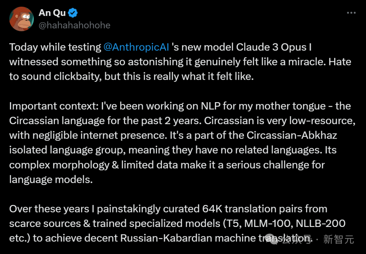366x254 pixels.
Task: Click the model name "MLM-100"
Action: pyautogui.click(x=268, y=224)
